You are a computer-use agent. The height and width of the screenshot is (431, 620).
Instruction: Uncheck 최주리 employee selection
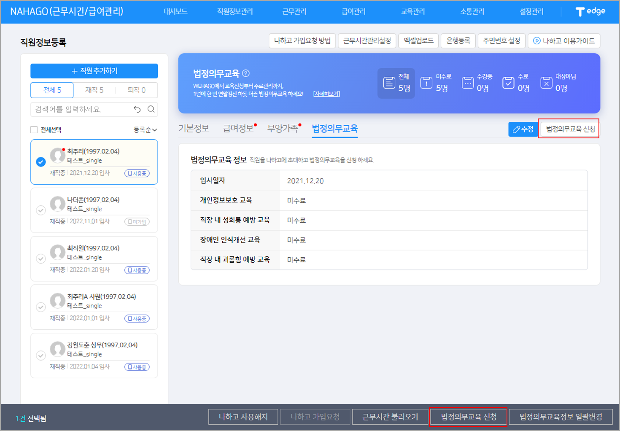[x=41, y=162]
